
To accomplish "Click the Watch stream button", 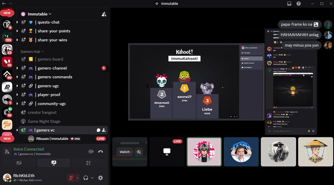I will pyautogui.click(x=124, y=152).
